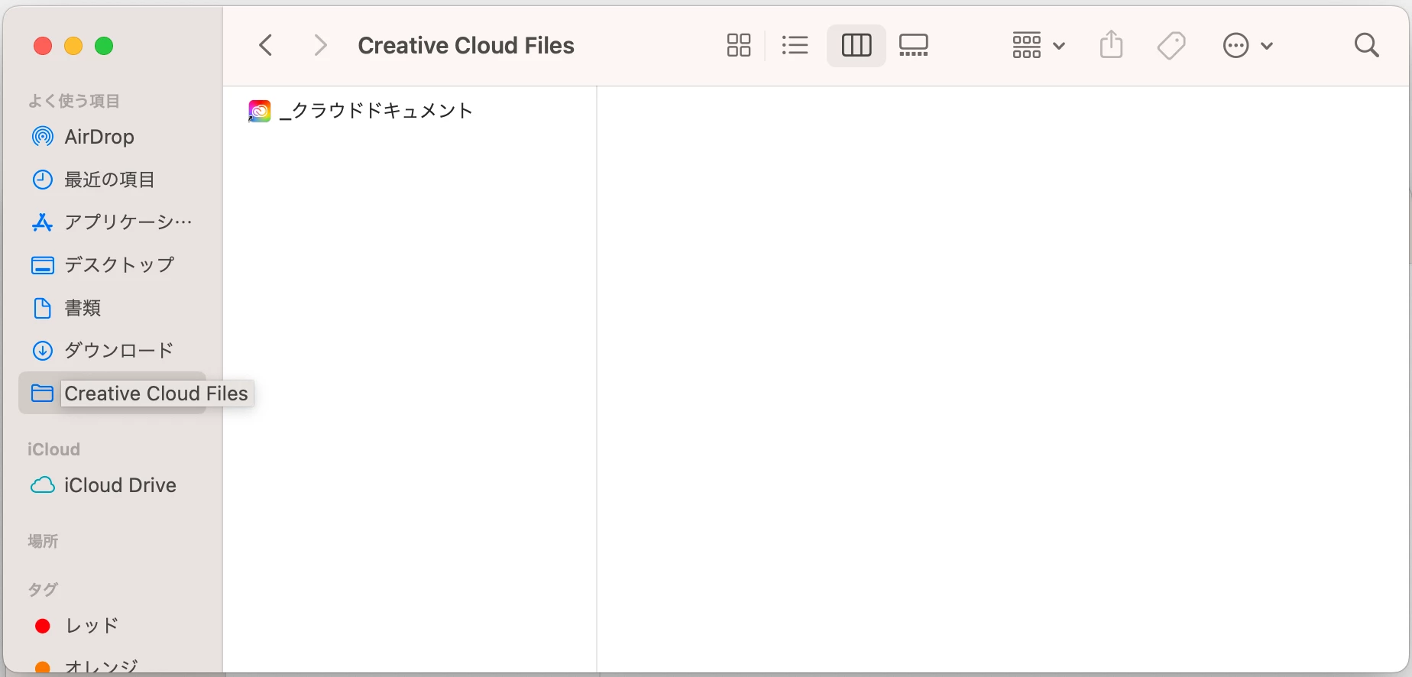This screenshot has height=677, width=1412.
Task: Switch to gallery view
Action: click(x=914, y=46)
